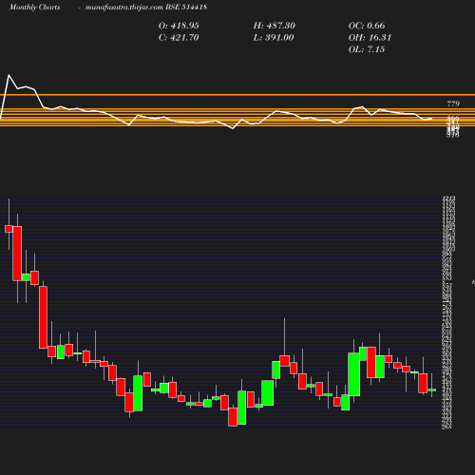This screenshot has height=475, width=475.
Task: Click the last green candlestick on the chart
Action: click(432, 389)
